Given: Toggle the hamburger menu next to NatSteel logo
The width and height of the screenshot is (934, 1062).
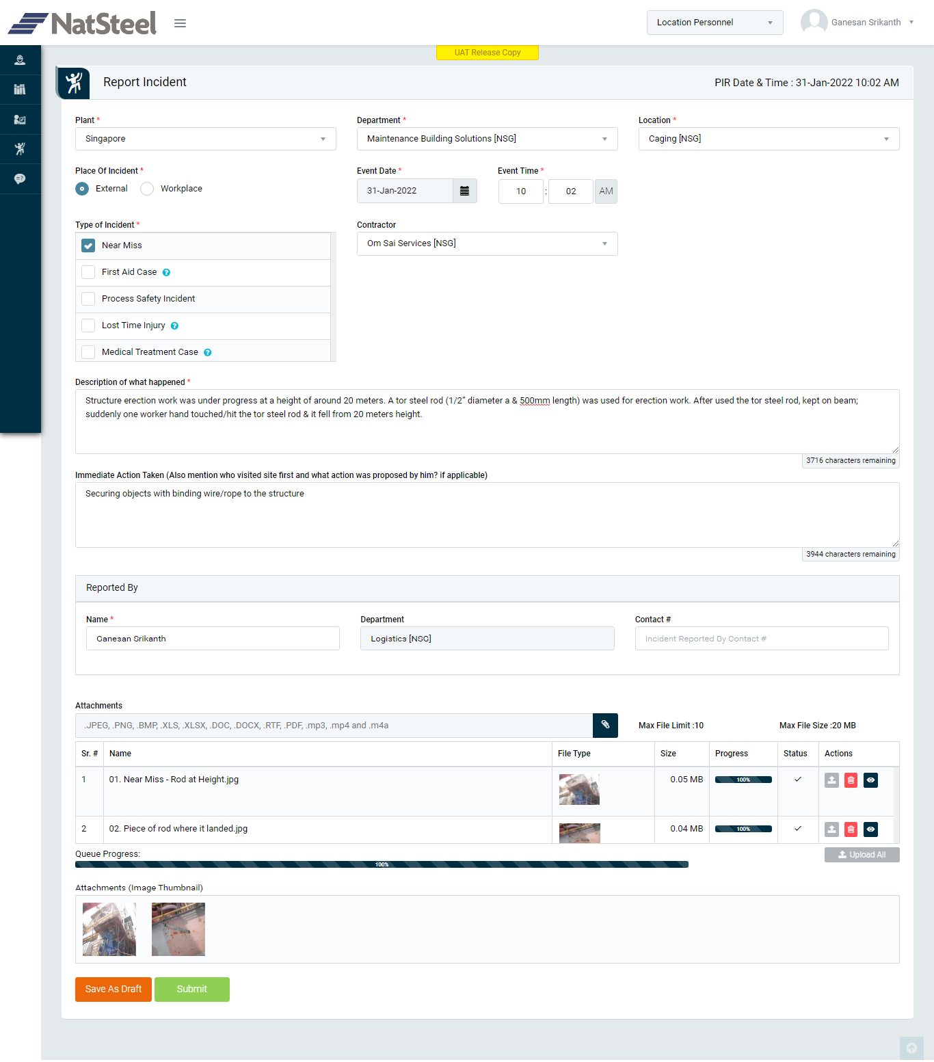Looking at the screenshot, I should click(x=180, y=23).
